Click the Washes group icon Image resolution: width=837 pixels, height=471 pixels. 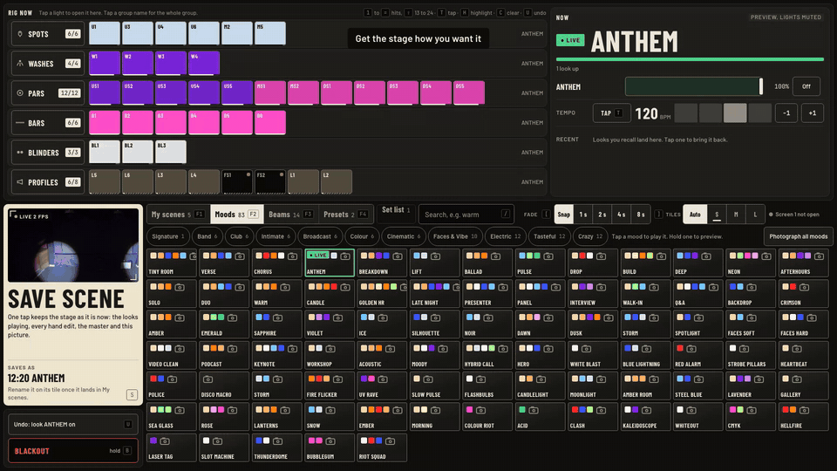click(20, 64)
